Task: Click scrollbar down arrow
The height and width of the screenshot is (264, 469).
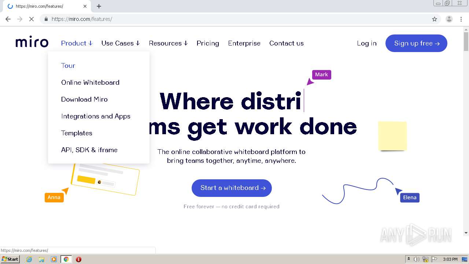Action: (466, 232)
